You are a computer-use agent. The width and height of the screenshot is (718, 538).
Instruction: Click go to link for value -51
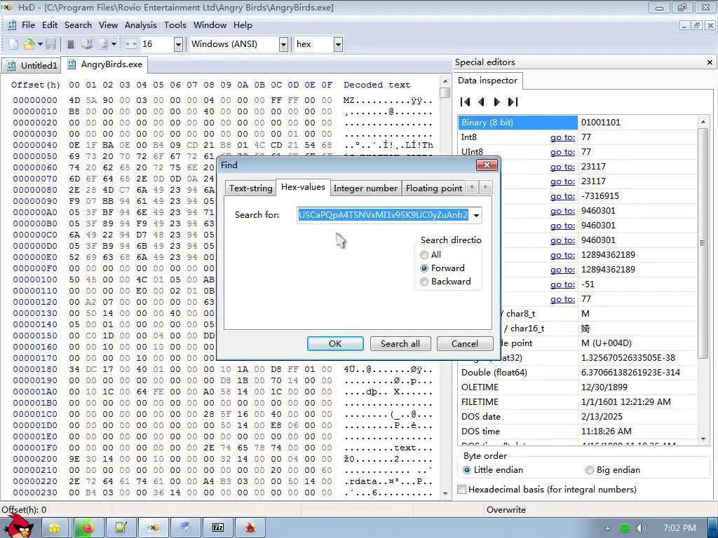[x=562, y=284]
